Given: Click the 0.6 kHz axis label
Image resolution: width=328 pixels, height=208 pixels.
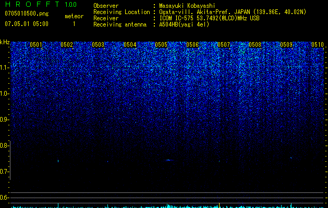Looking at the screenshot, I should (x=4, y=198).
